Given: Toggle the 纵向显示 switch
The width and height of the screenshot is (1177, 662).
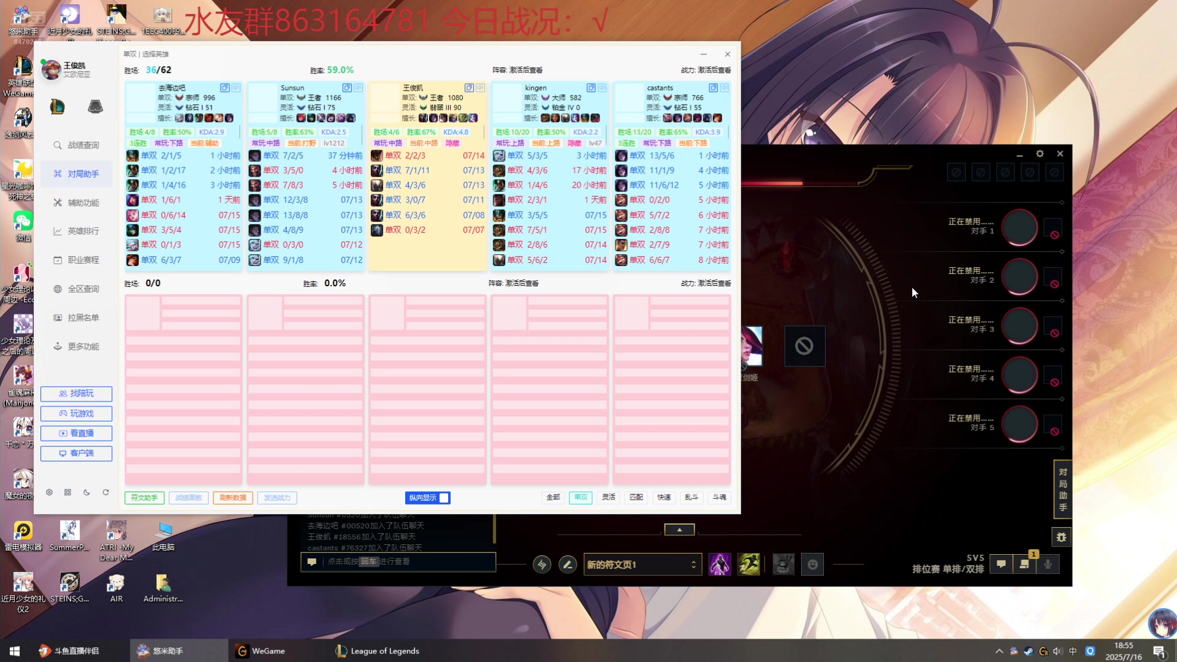Looking at the screenshot, I should click(427, 498).
